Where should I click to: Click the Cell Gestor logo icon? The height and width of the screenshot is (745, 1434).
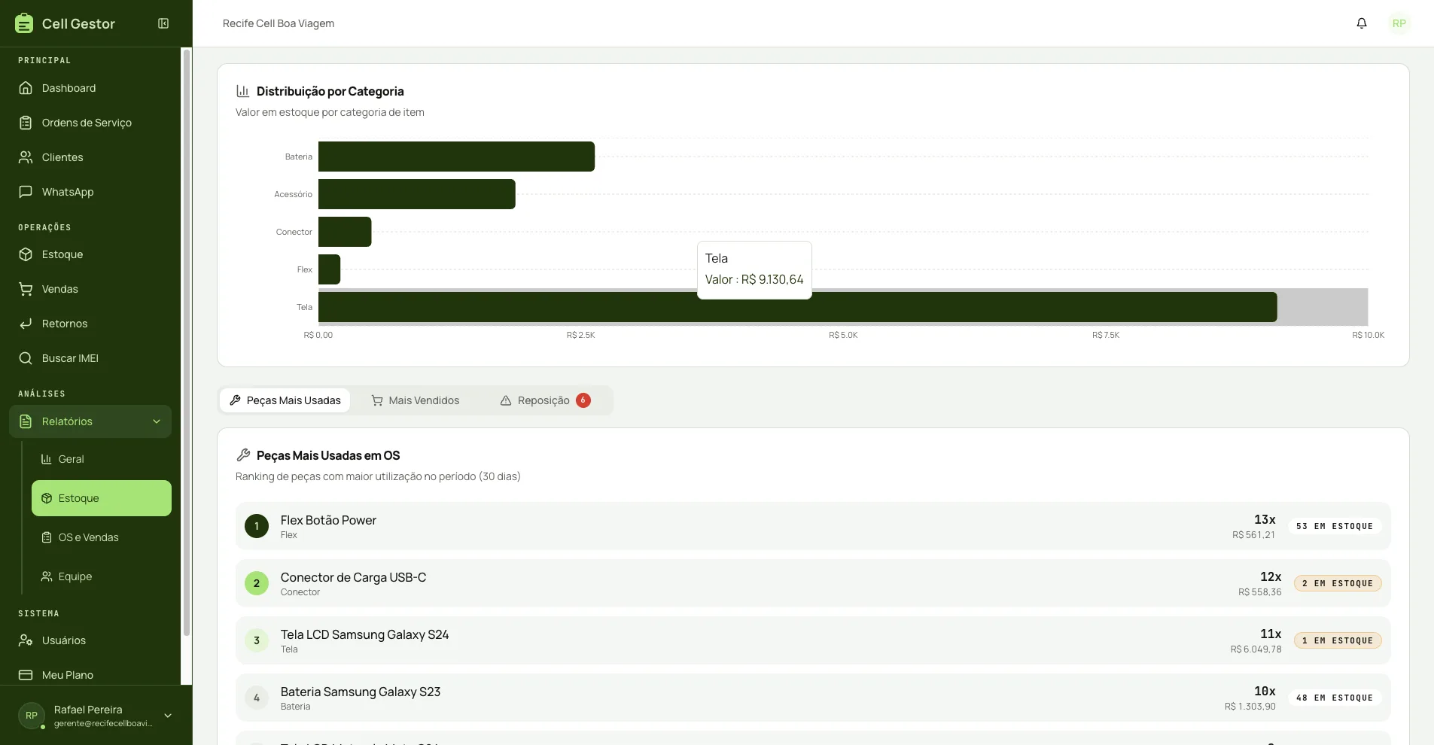[x=24, y=23]
